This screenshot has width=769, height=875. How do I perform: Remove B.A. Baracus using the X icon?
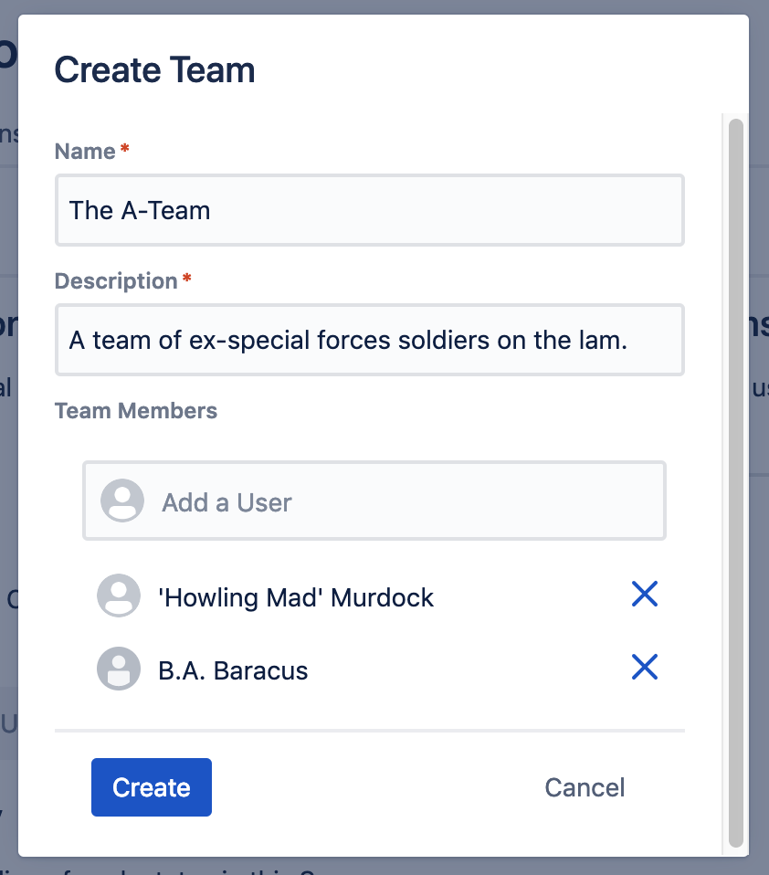(645, 669)
